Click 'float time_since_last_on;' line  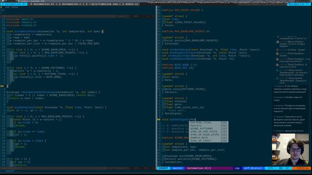click(185, 107)
